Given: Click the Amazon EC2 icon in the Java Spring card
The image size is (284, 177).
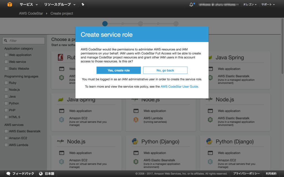Looking at the screenshot, I should tap(62, 119).
